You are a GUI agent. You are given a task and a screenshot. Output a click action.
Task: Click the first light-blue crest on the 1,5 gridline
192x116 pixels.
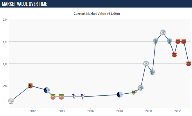[x=156, y=41]
